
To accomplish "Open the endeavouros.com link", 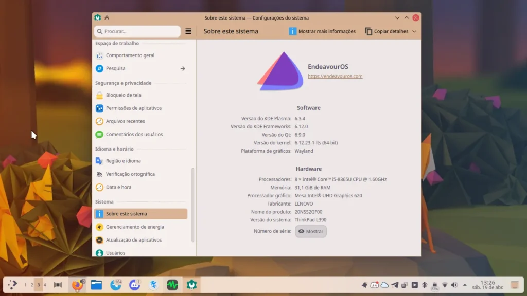I will pyautogui.click(x=335, y=76).
